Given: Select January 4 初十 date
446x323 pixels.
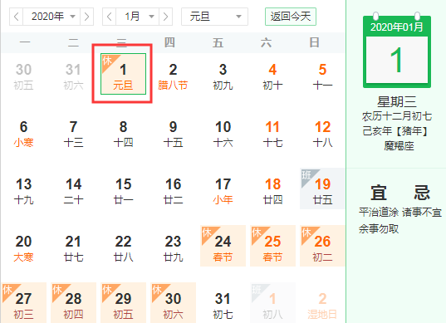Looking at the screenshot, I should [x=272, y=76].
